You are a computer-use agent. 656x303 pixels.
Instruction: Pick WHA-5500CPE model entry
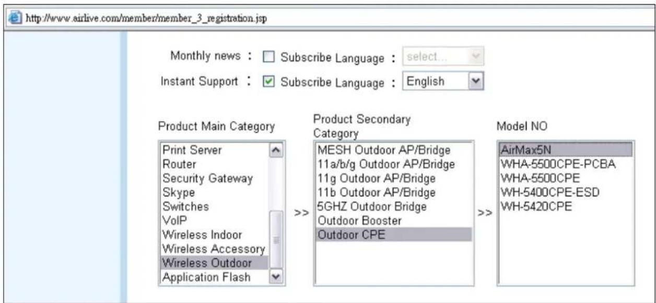click(566, 178)
